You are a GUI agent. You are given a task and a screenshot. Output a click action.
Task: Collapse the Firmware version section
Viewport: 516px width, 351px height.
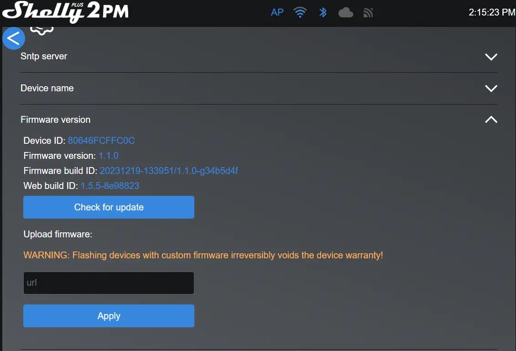click(x=491, y=119)
